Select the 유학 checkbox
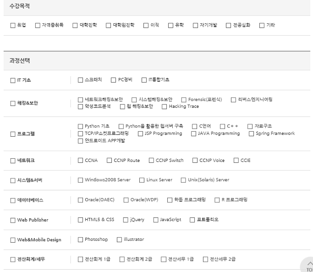The width and height of the screenshot is (313, 272). (x=170, y=25)
